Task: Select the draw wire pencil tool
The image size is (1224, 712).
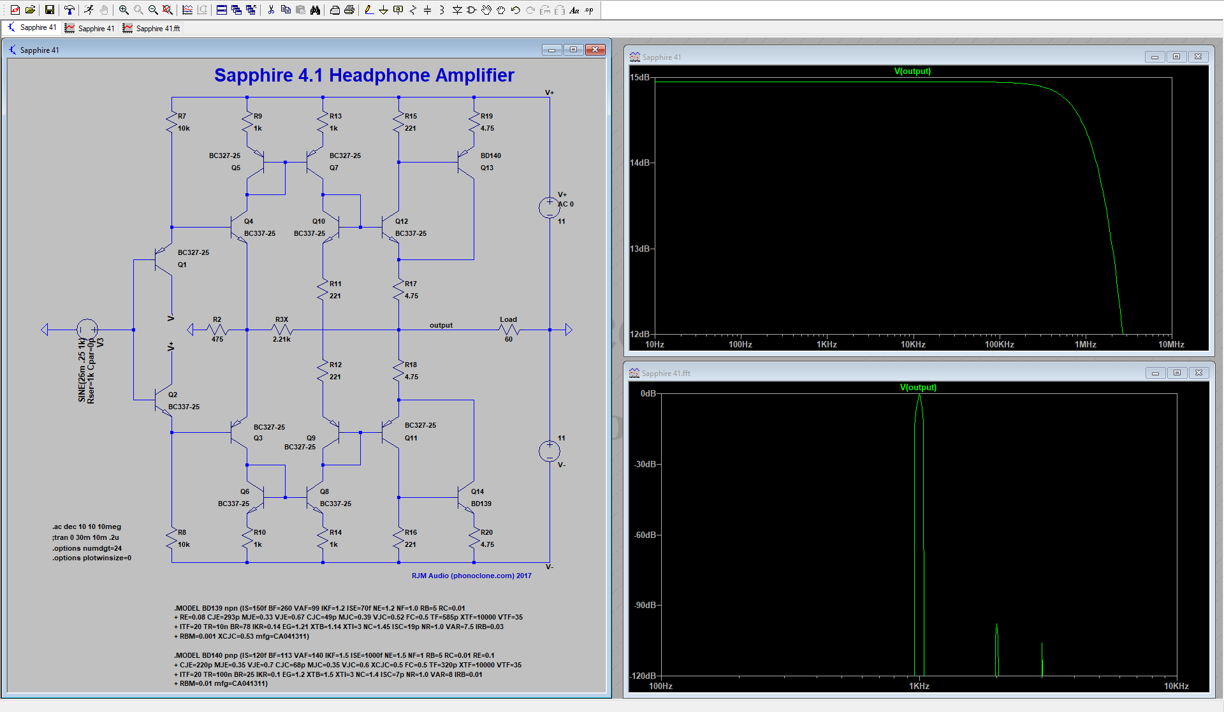Action: pyautogui.click(x=369, y=10)
